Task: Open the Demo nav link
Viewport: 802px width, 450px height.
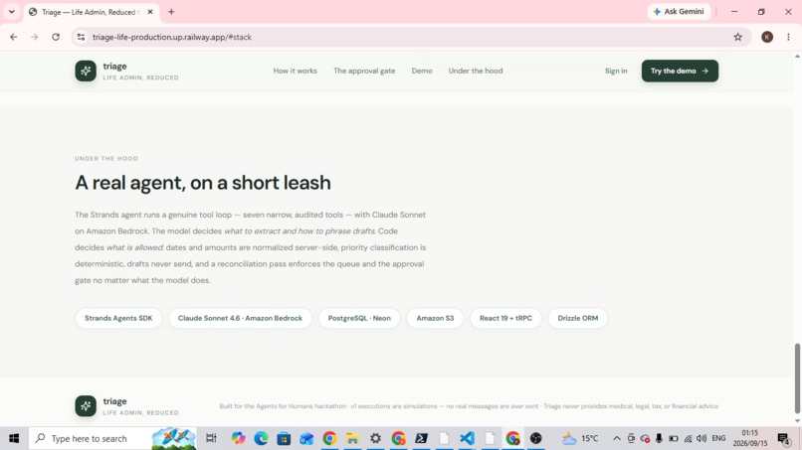Action: [422, 71]
